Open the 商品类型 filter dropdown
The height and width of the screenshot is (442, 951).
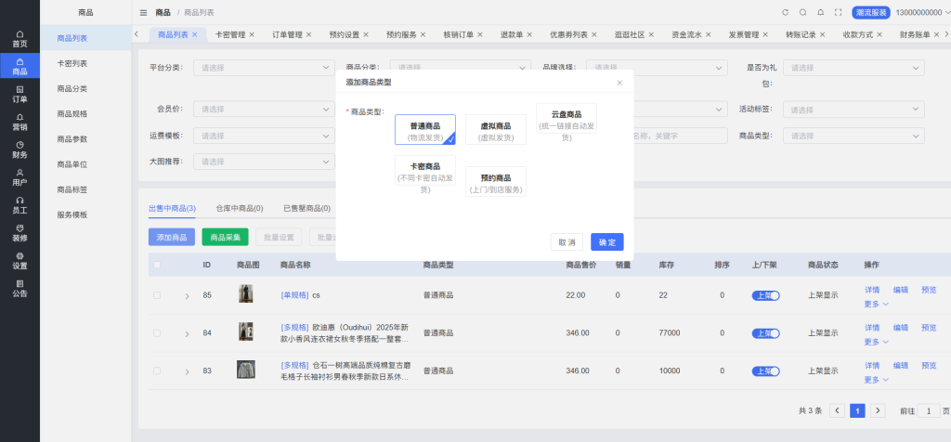854,136
